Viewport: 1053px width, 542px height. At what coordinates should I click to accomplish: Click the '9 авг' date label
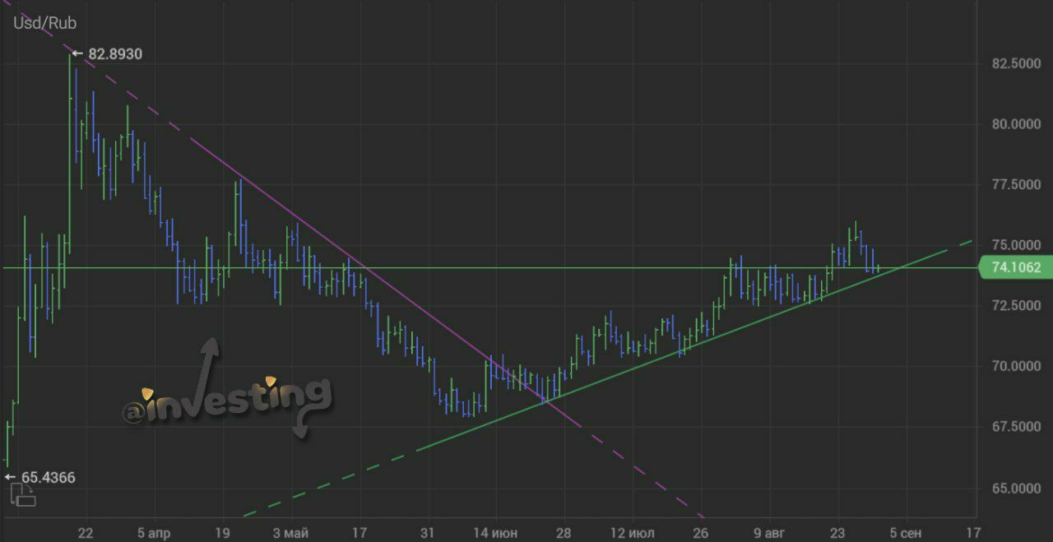pos(769,533)
